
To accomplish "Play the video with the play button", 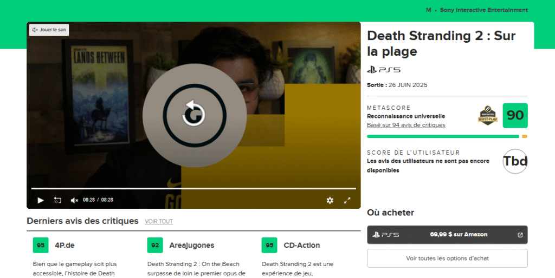I will pos(41,200).
